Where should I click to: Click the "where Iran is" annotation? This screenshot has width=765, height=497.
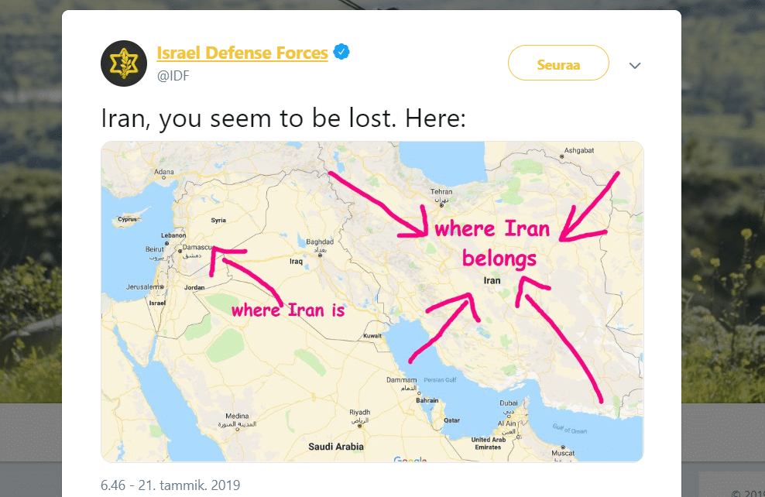[288, 310]
